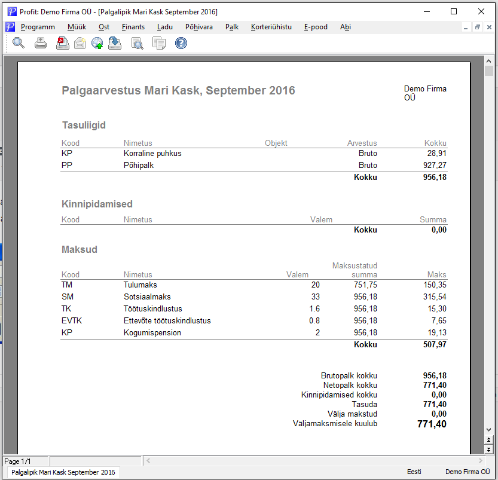Click the horizontal scrollbar right arrow
Screen dimensions: 498x480
(480, 460)
